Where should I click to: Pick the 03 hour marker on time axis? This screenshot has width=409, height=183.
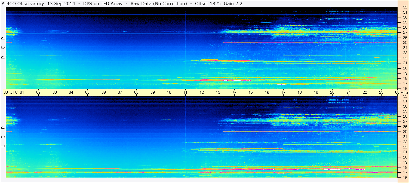(55, 92)
